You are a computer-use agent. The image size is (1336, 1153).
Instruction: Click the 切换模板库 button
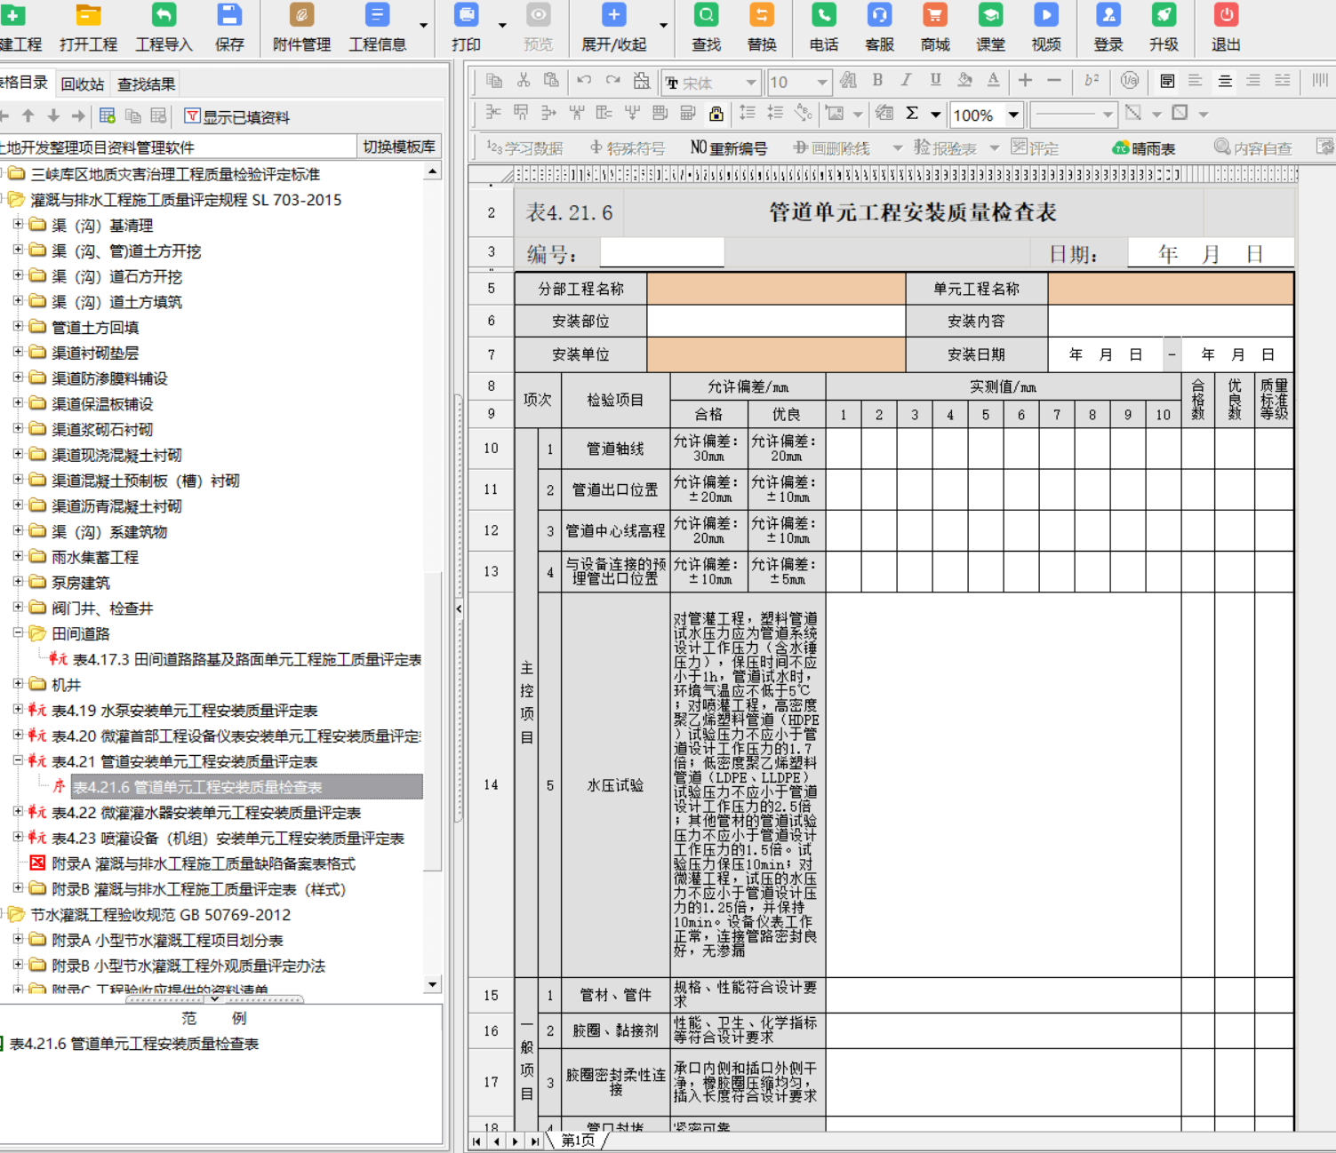(x=399, y=147)
